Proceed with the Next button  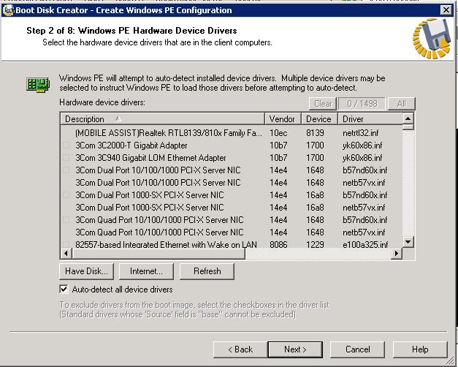[295, 349]
